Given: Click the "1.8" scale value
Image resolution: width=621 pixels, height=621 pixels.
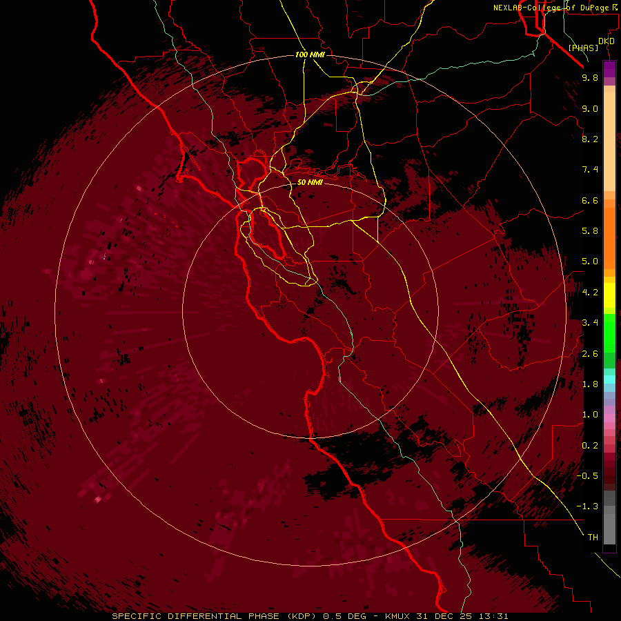Looking at the screenshot, I should click(x=590, y=384).
